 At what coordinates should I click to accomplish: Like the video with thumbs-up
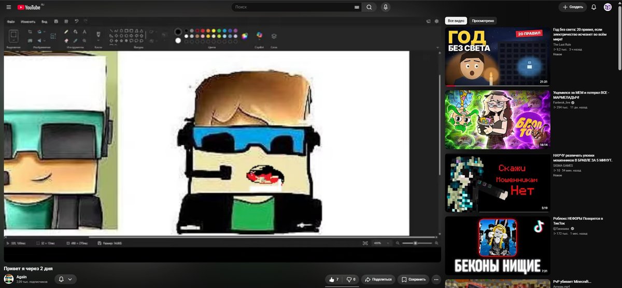click(333, 279)
